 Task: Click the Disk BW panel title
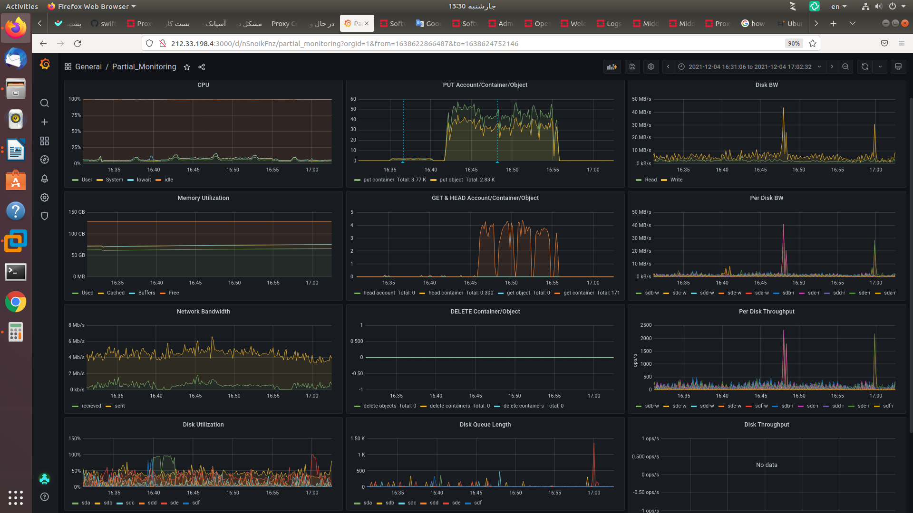click(x=767, y=85)
